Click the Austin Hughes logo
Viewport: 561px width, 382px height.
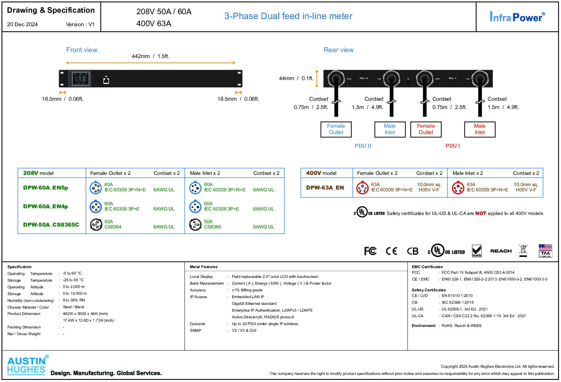coord(28,365)
